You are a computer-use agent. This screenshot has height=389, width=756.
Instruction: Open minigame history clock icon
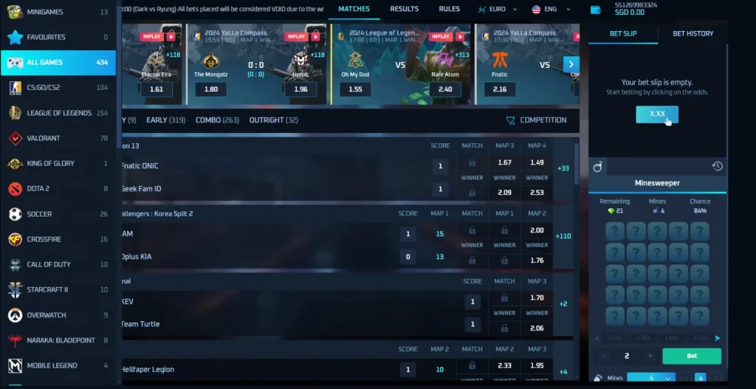click(717, 166)
